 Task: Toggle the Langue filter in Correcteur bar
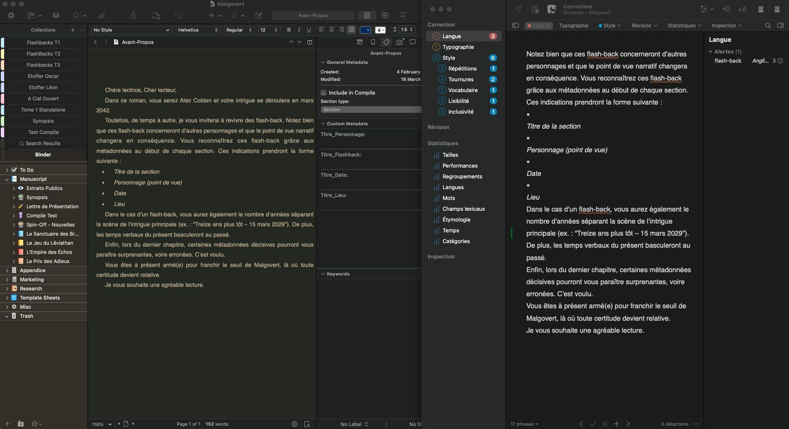(x=538, y=25)
